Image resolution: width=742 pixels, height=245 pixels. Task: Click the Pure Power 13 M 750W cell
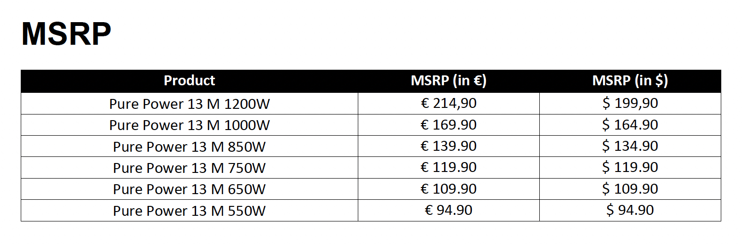189,168
